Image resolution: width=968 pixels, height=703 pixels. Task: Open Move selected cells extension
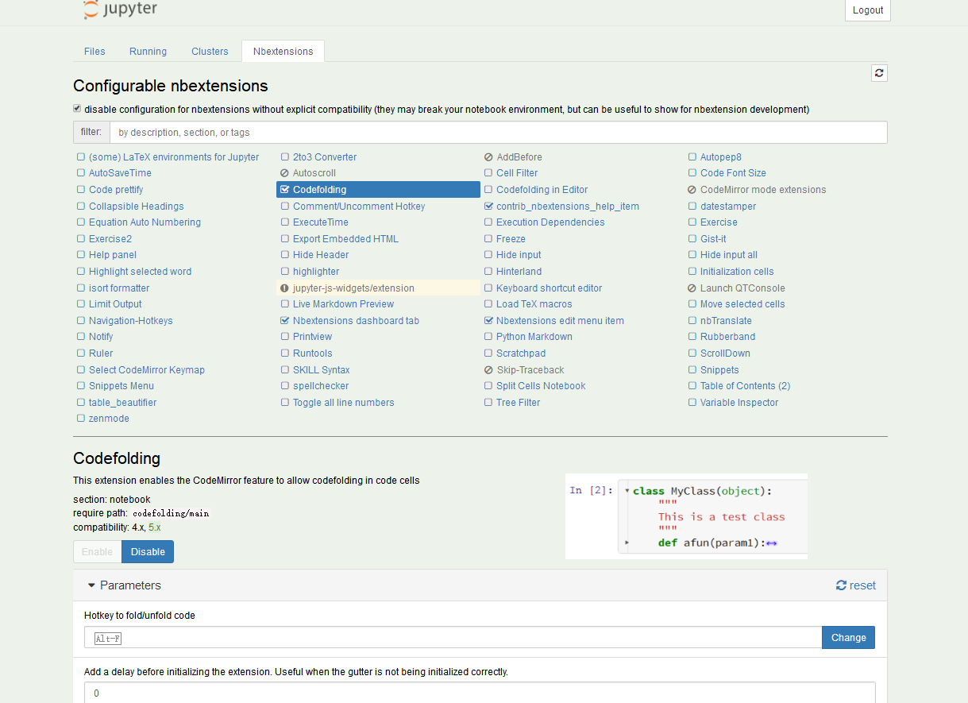coord(742,304)
